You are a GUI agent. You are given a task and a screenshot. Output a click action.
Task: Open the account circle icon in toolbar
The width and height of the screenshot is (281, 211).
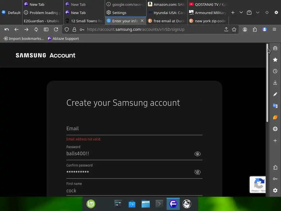click(x=245, y=29)
